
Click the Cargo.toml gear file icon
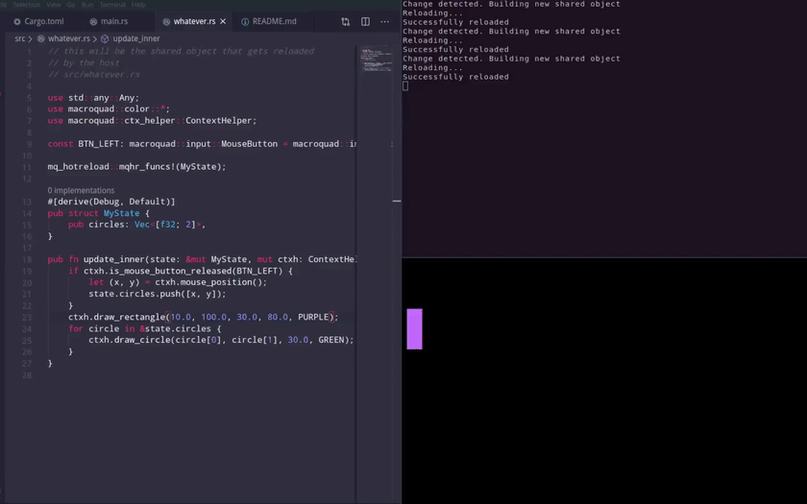17,21
